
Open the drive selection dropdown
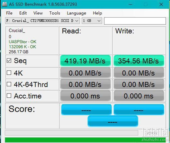pyautogui.click(x=42, y=21)
